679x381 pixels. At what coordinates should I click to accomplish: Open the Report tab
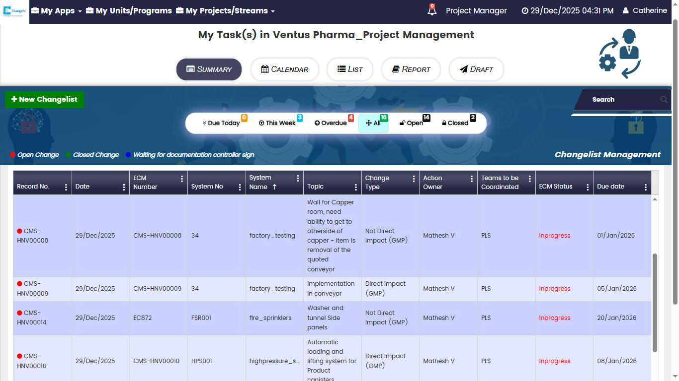[411, 69]
